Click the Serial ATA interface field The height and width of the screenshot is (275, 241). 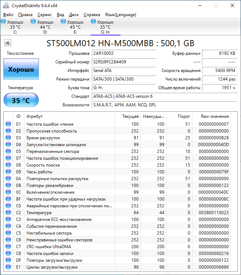click(124, 71)
